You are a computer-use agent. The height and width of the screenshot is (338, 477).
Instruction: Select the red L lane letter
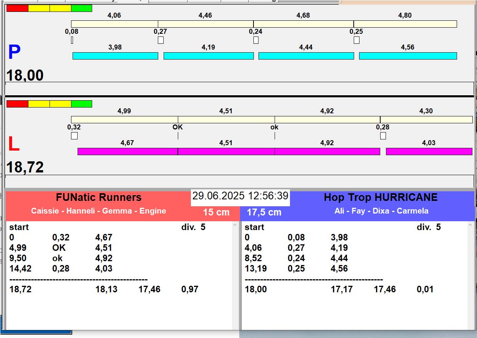pyautogui.click(x=14, y=144)
